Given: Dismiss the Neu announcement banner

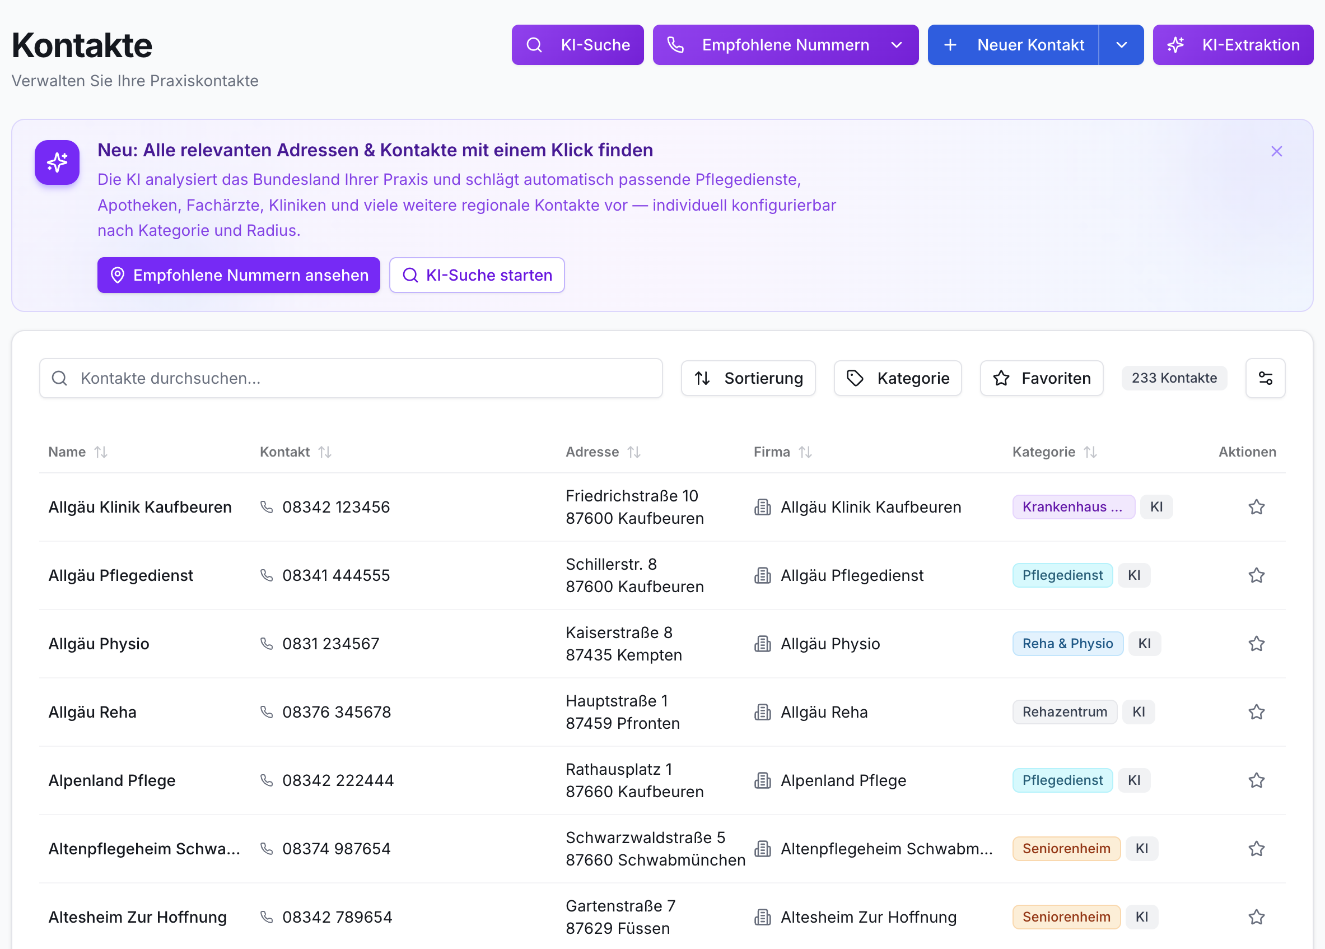Looking at the screenshot, I should coord(1276,151).
